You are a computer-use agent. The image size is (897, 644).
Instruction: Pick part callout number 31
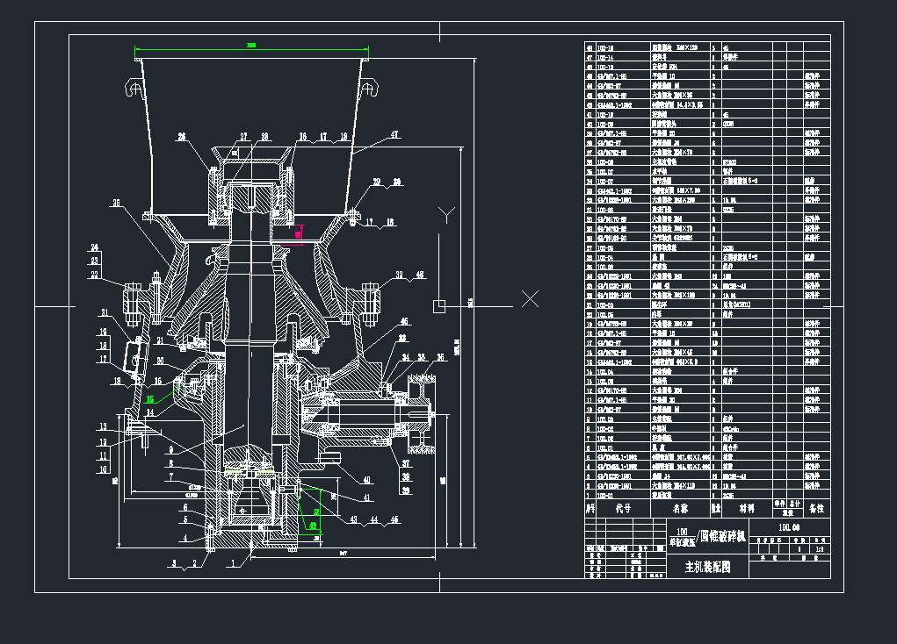tap(104, 312)
